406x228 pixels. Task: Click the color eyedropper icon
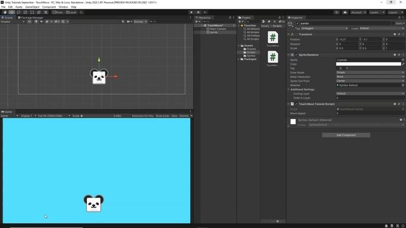[x=403, y=64]
